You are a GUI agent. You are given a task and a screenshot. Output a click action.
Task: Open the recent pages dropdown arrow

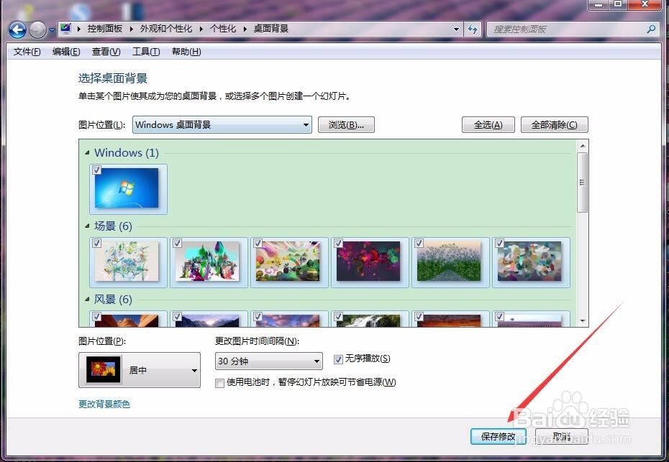pos(52,30)
